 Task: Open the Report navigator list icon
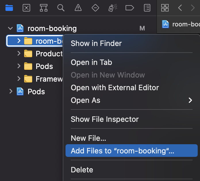[147, 8]
